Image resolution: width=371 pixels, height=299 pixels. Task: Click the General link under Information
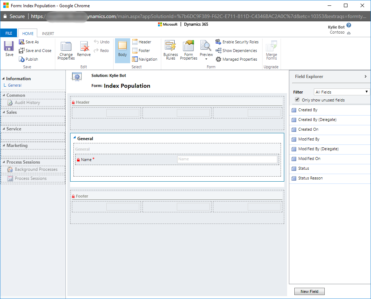coord(15,85)
